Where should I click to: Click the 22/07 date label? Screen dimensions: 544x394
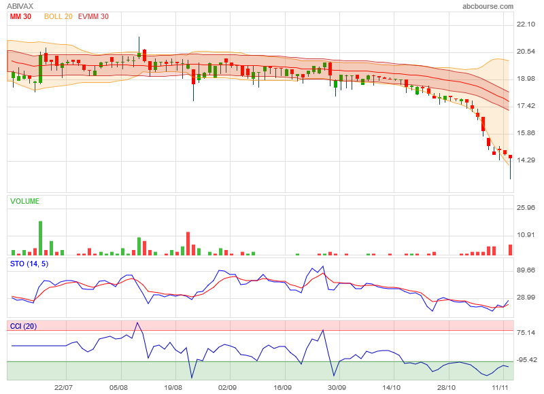(63, 387)
